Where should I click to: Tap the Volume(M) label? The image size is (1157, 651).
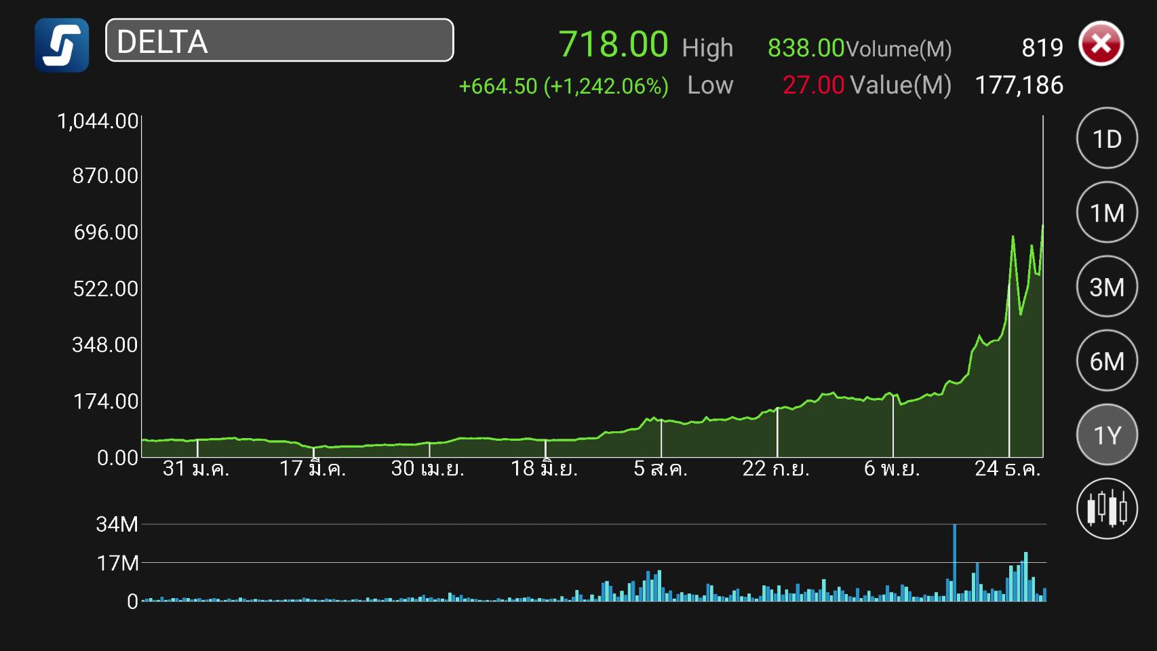tap(899, 49)
